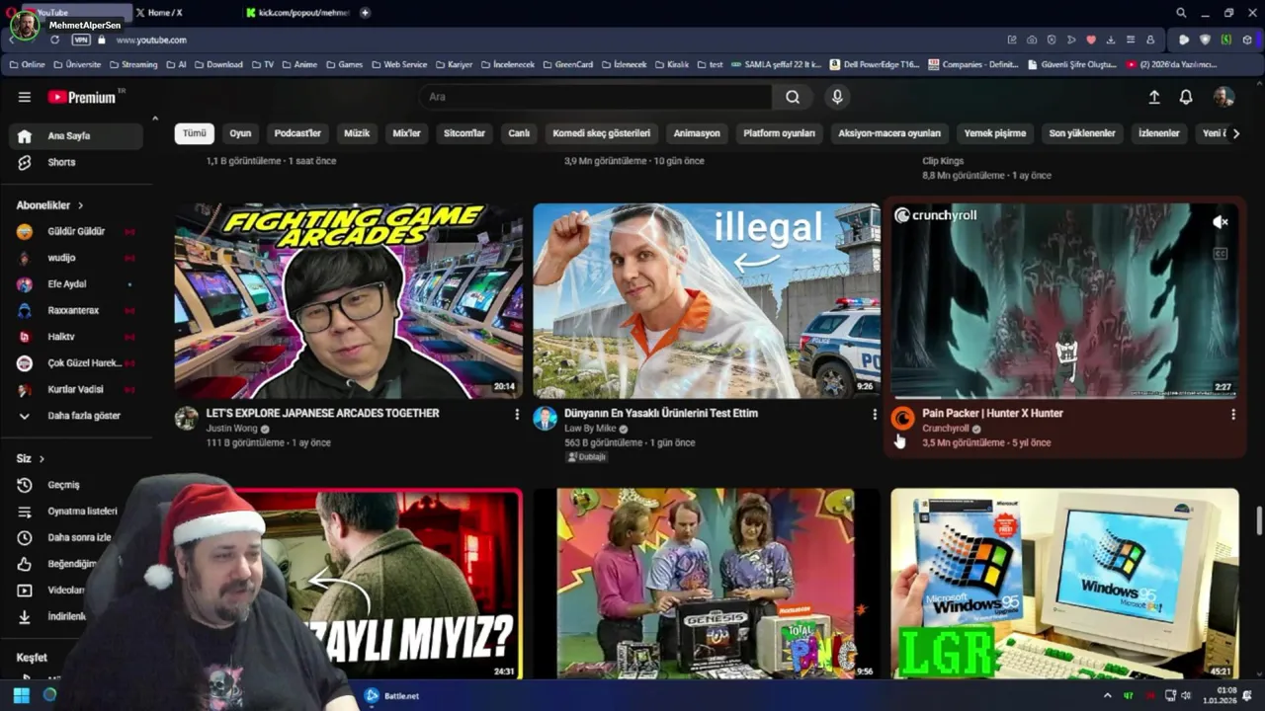Open the browser tab search magnifier
The height and width of the screenshot is (711, 1265).
(x=1181, y=13)
